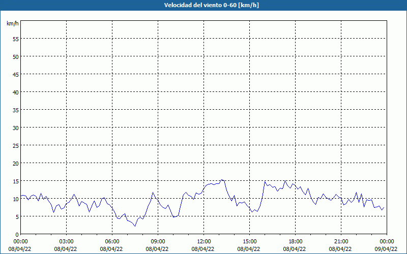Select the 35 y-axis tick label

pos(16,110)
